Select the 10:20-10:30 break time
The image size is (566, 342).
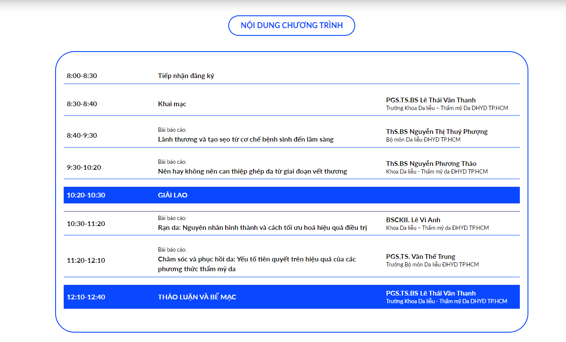click(86, 195)
